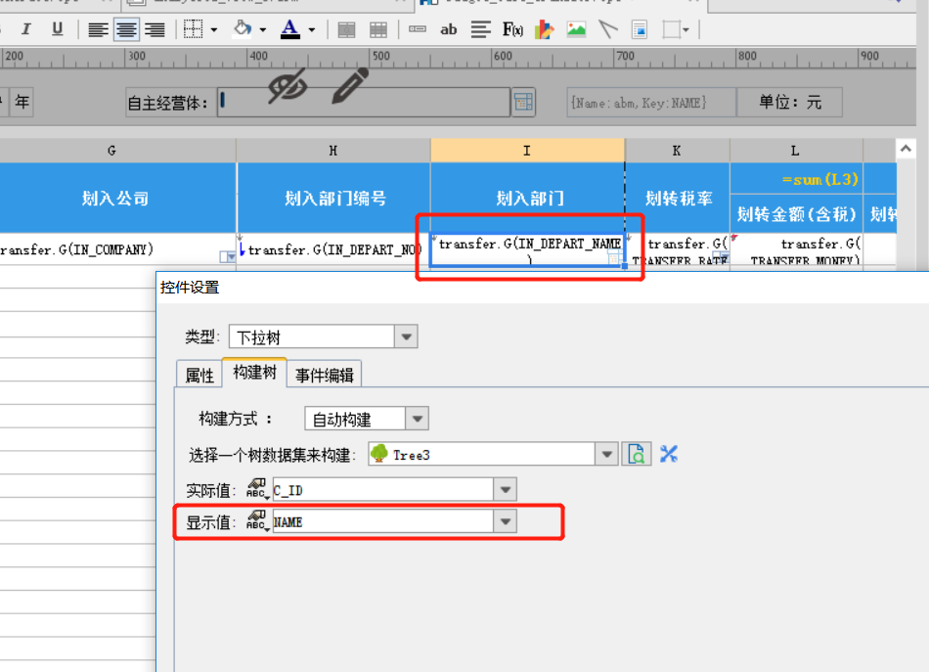Image resolution: width=929 pixels, height=672 pixels.
Task: Click the up arrow of the sheet's vertical scrollbar
Action: tap(906, 149)
